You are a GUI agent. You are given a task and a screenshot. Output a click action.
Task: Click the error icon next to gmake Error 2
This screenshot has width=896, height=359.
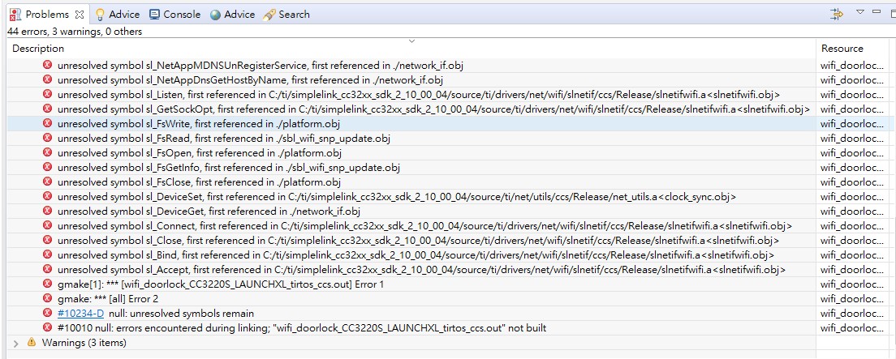(x=47, y=299)
